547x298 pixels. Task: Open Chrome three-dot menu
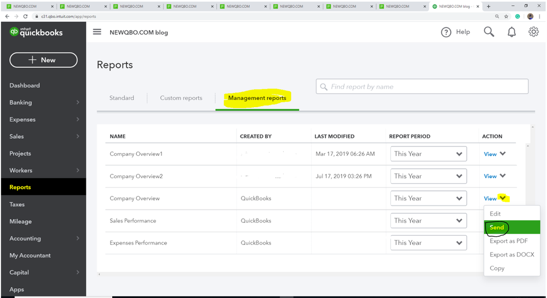pos(540,16)
